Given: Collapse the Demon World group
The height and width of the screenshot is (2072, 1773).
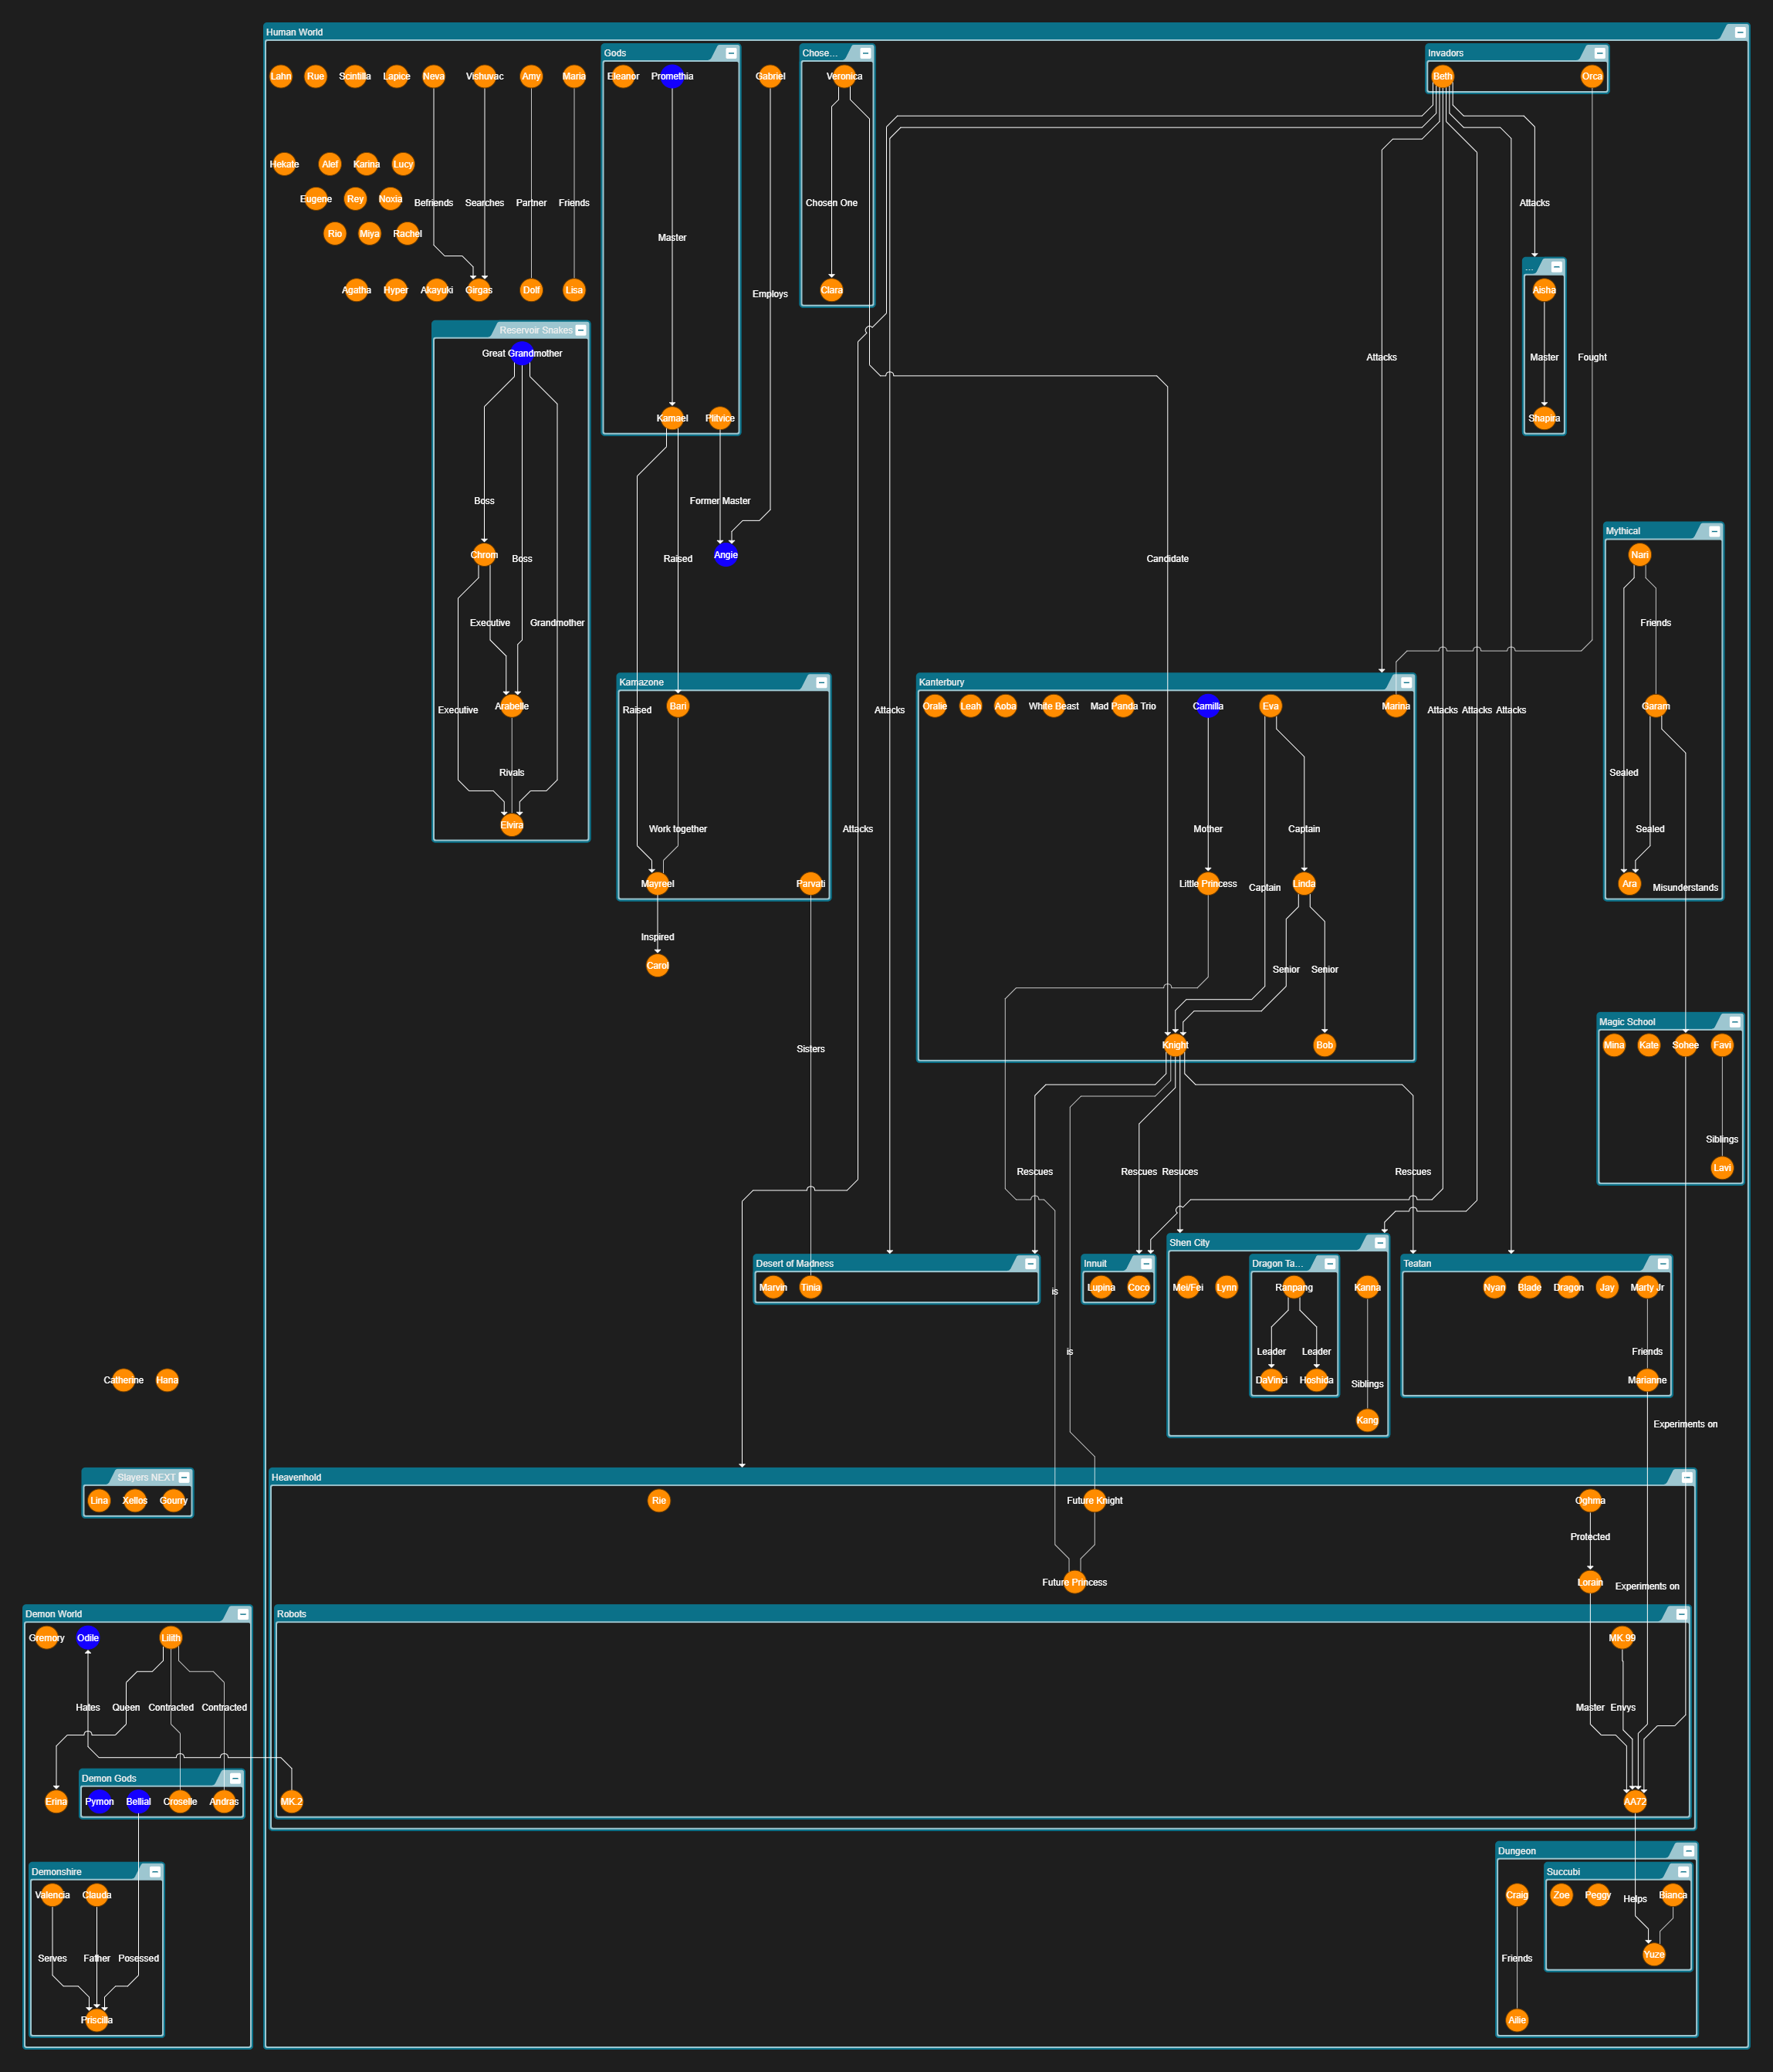Looking at the screenshot, I should 243,1614.
